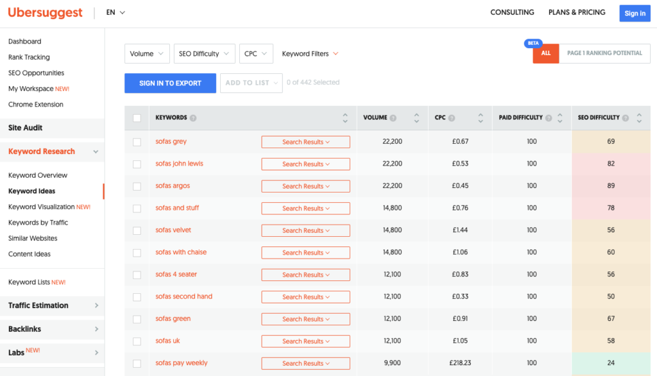Check the box for sofas argos
This screenshot has width=657, height=376.
(x=137, y=186)
